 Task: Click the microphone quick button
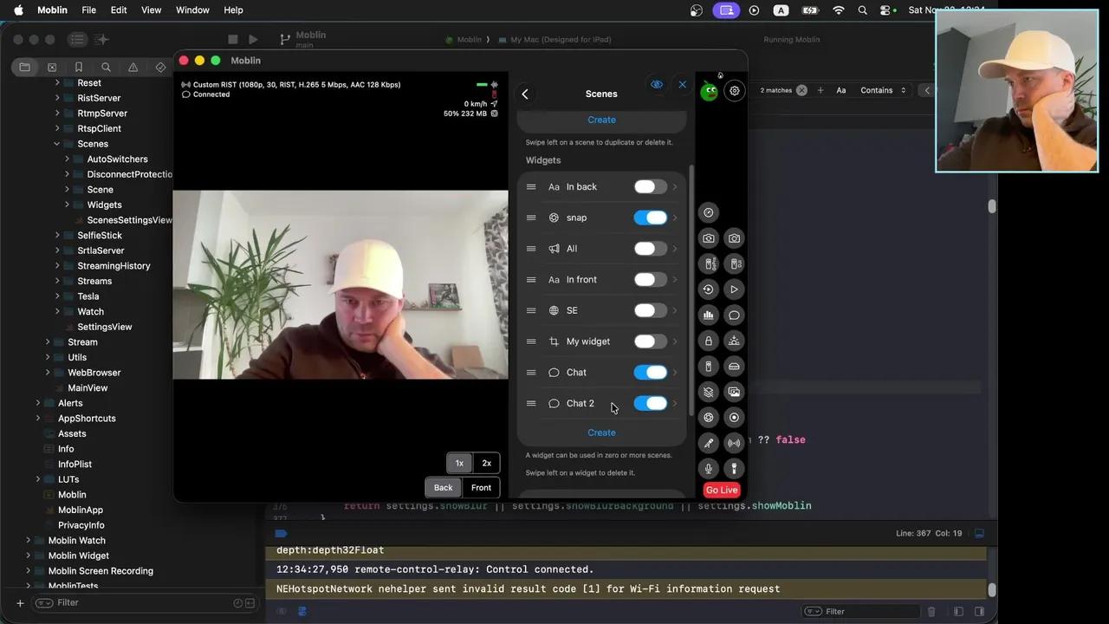pos(709,469)
